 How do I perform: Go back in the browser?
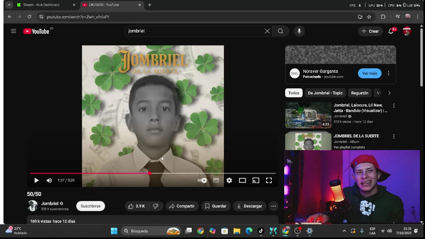tap(10, 17)
